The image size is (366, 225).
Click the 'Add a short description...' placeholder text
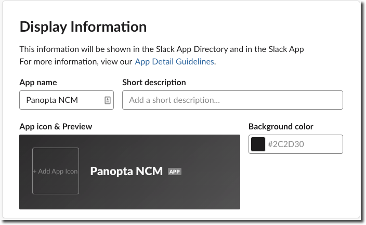coord(174,100)
